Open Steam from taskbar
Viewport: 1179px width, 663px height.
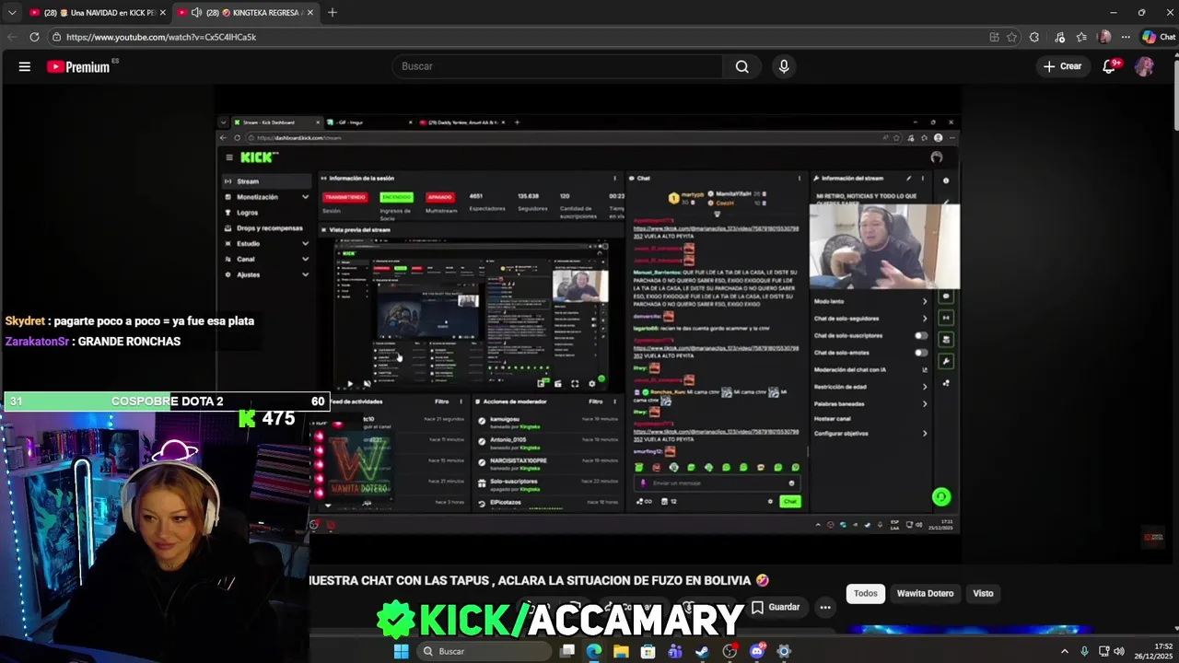702,651
